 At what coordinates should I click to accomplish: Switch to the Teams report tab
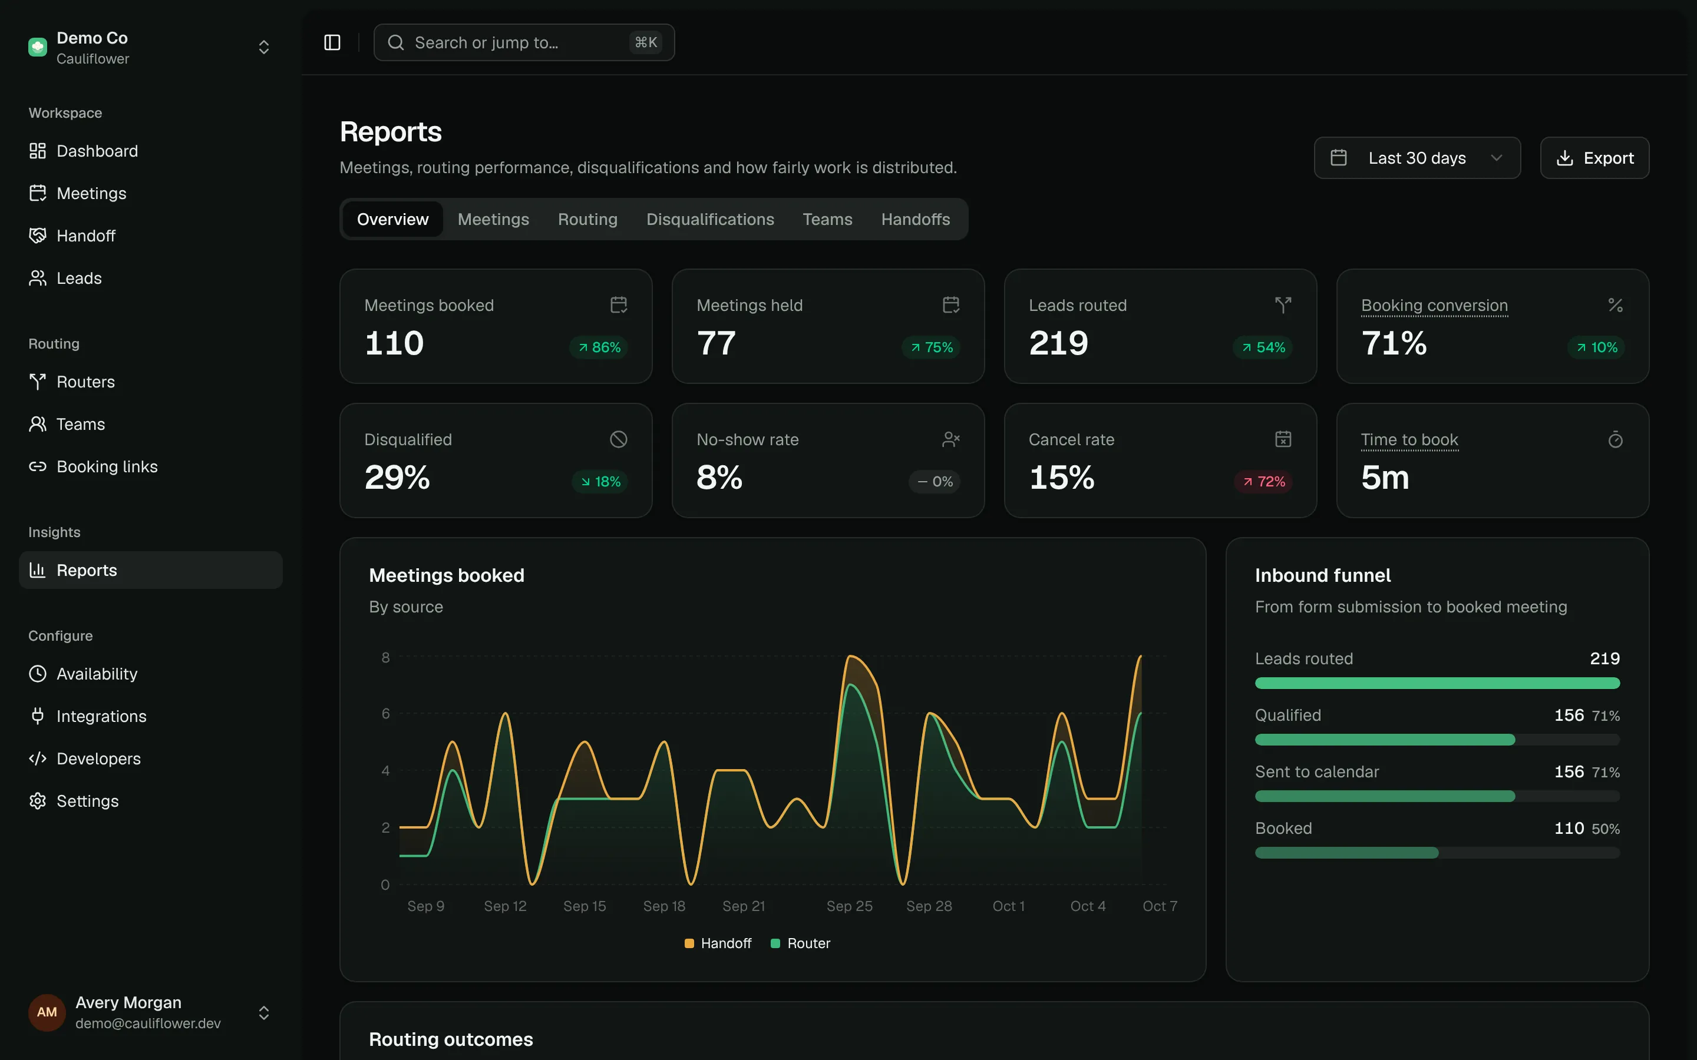coord(827,220)
